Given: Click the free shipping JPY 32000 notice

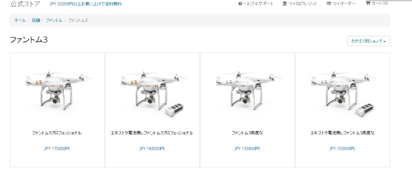Looking at the screenshot, I should (86, 4).
